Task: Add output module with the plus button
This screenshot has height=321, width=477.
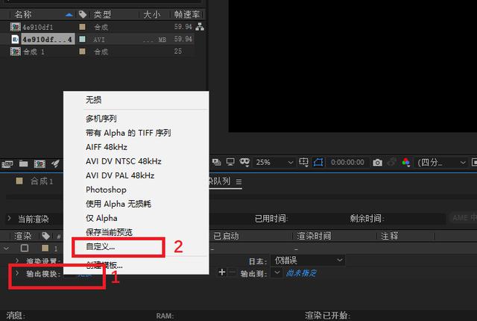Action: (222, 272)
